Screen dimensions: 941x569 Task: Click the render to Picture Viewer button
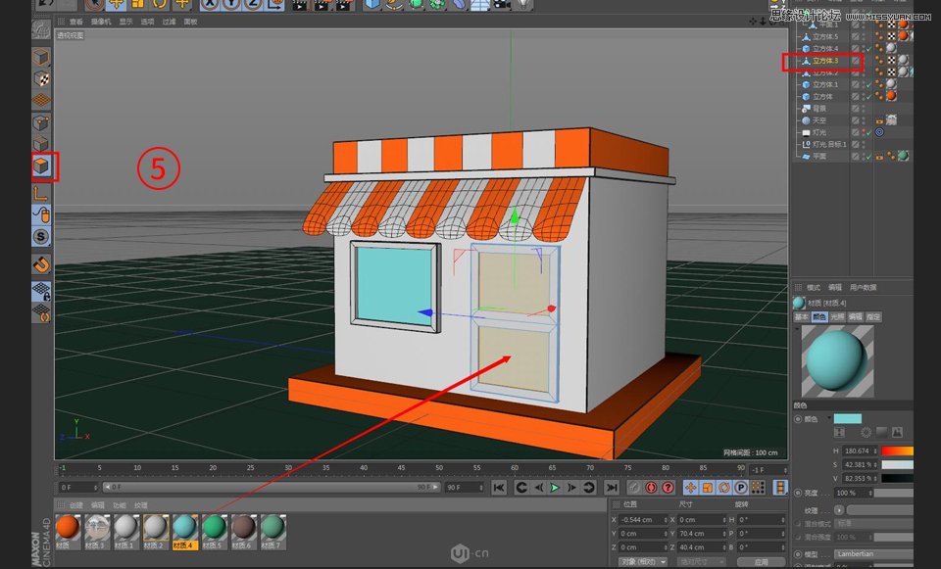pos(323,6)
